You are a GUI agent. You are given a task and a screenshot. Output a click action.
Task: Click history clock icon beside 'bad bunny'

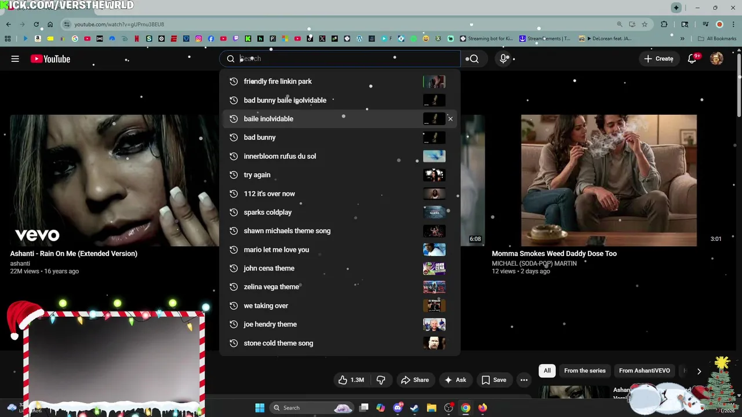[234, 137]
